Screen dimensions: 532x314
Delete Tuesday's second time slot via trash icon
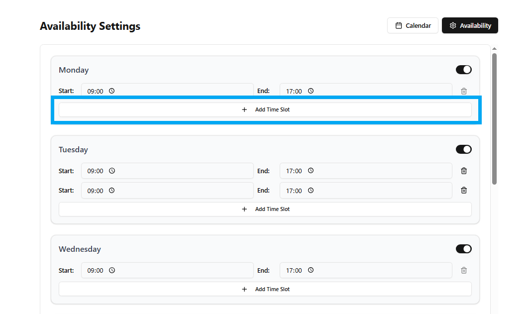[x=464, y=190]
